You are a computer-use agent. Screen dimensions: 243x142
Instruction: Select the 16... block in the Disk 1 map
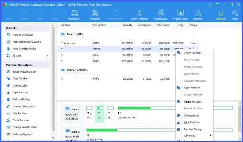pos(110,114)
